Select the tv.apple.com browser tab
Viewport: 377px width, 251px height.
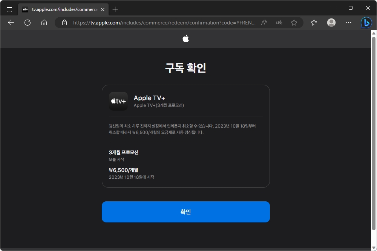point(63,9)
